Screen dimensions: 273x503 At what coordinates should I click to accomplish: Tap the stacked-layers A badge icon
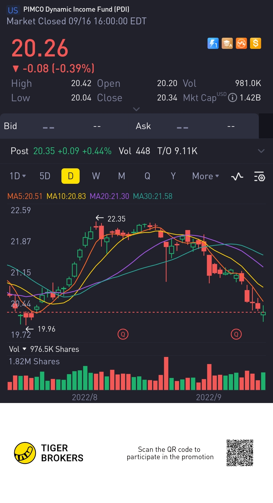(227, 43)
